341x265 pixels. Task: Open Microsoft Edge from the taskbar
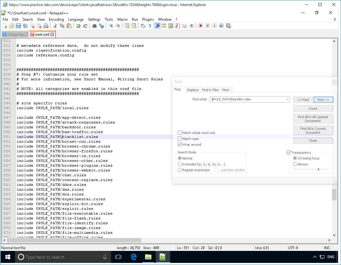[x=134, y=257]
